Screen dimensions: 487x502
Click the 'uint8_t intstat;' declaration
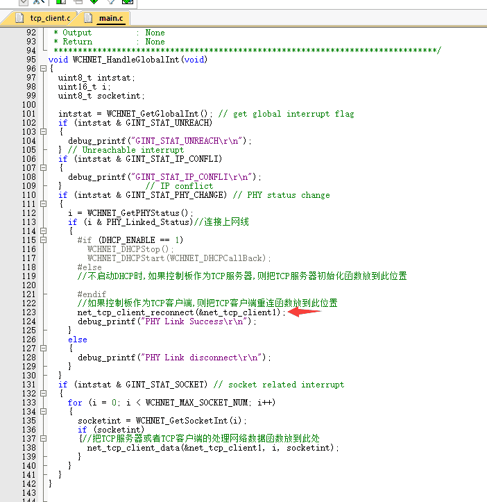tap(96, 78)
